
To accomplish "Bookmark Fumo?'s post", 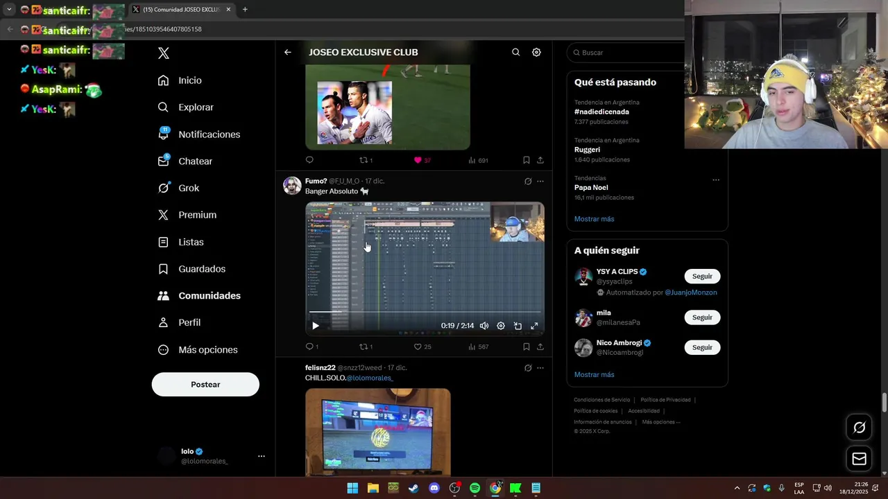I will (x=527, y=347).
